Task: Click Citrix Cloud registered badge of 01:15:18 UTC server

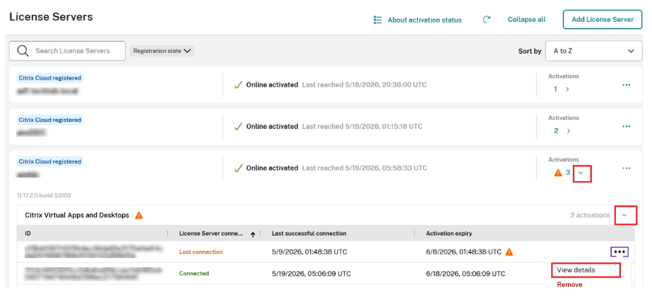Action: coord(50,120)
